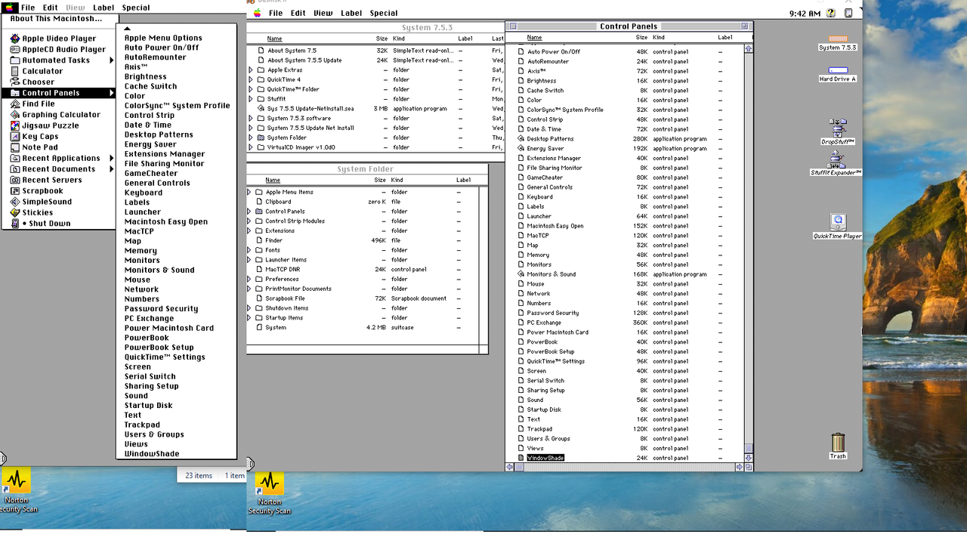Expand the StuffIt folder triangle
This screenshot has width=967, height=544.
(x=251, y=99)
